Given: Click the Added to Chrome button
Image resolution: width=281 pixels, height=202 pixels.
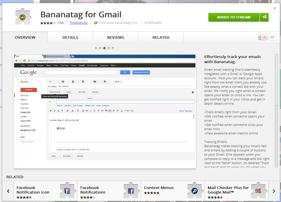Looking at the screenshot, I should [x=234, y=17].
